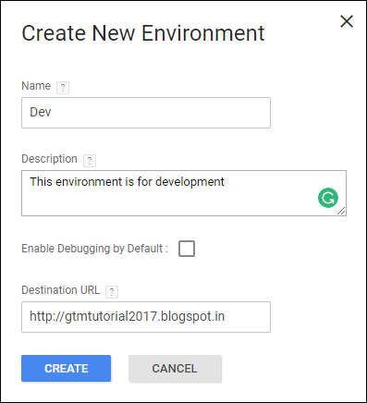Viewport: 367px width, 403px height.
Task: Click the CANCEL button
Action: click(175, 369)
